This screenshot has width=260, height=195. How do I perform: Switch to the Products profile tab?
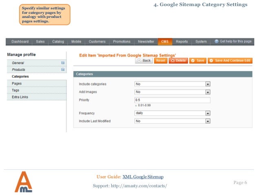point(37,70)
